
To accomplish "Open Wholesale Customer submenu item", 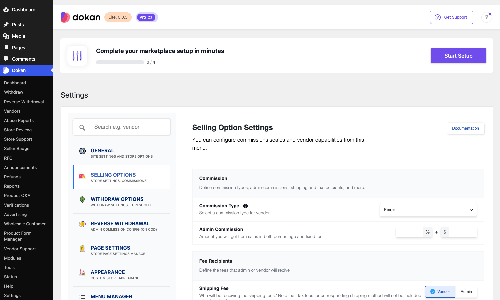I will tap(25, 224).
